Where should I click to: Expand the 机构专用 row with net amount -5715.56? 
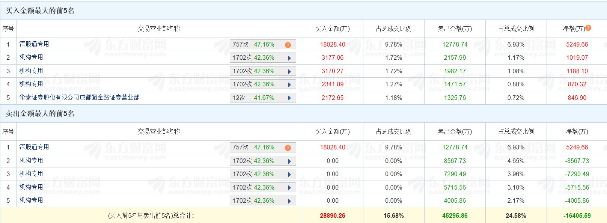(x=289, y=188)
